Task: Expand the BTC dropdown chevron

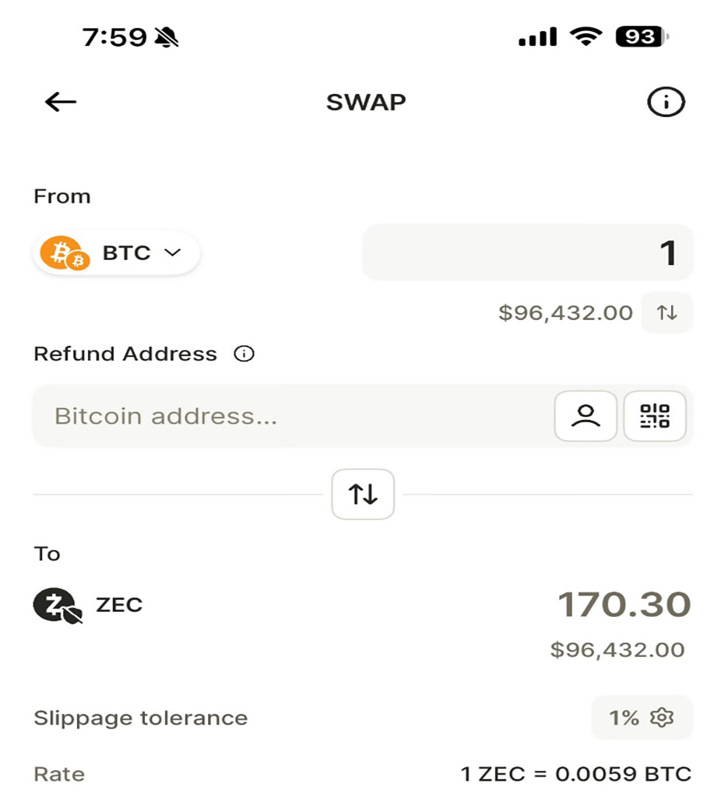Action: 172,253
